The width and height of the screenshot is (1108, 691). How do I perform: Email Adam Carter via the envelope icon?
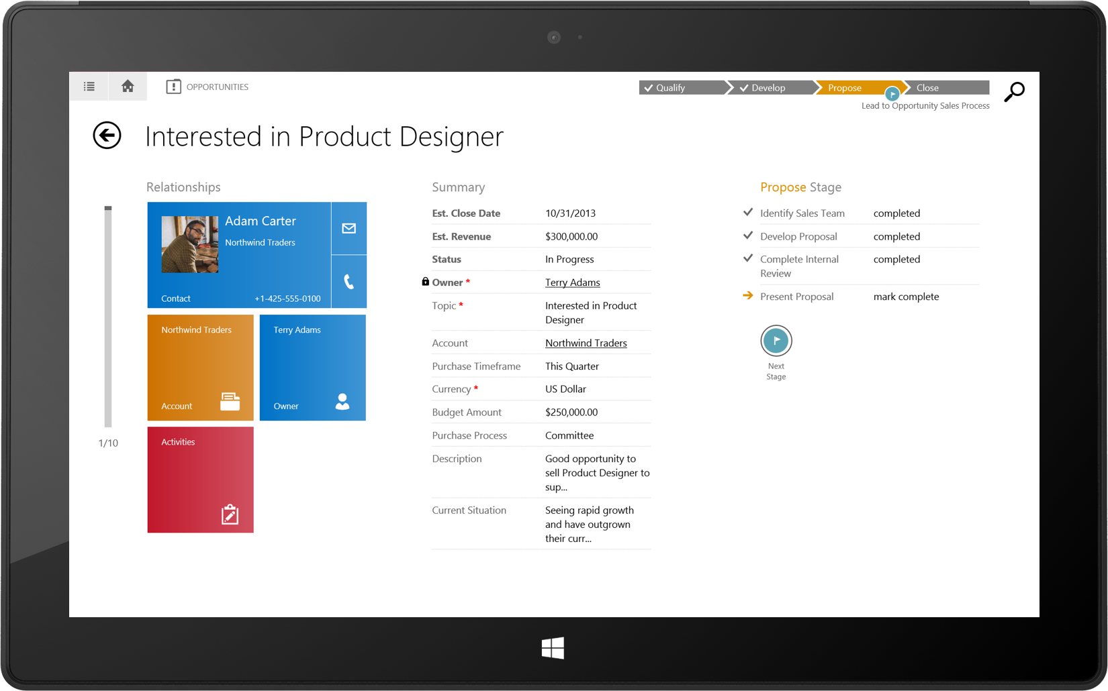349,228
